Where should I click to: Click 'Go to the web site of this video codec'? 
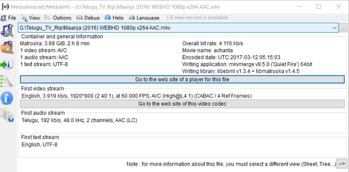click(x=182, y=104)
